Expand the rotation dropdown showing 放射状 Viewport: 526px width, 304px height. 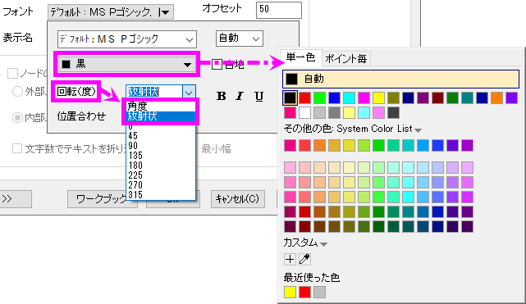[189, 92]
